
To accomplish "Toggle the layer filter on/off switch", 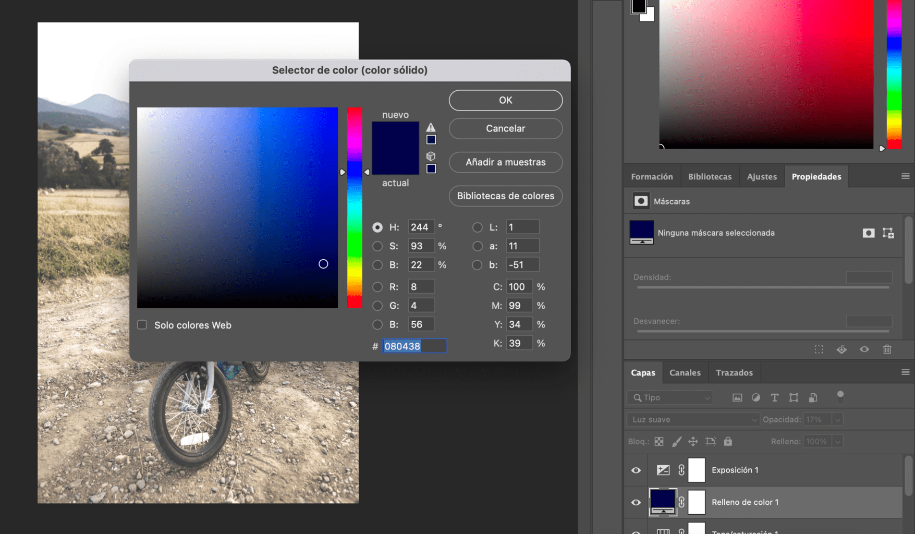I will [x=840, y=397].
